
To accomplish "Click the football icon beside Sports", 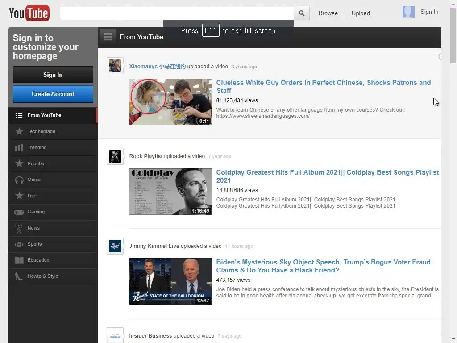I will [19, 244].
